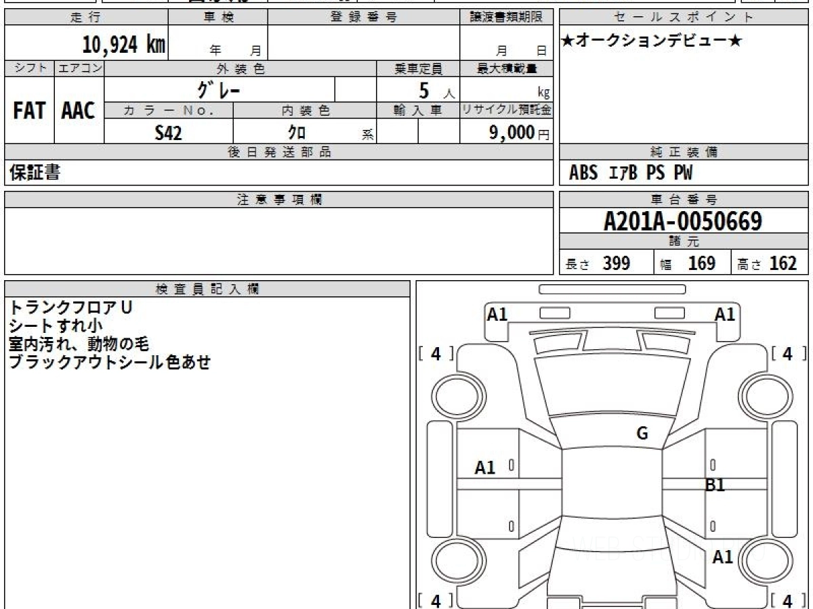Select the 注意事項欄 header
This screenshot has width=813, height=609.
279,200
